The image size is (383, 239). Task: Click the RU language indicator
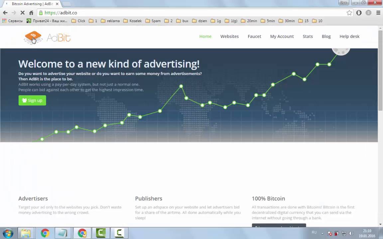[314, 232]
